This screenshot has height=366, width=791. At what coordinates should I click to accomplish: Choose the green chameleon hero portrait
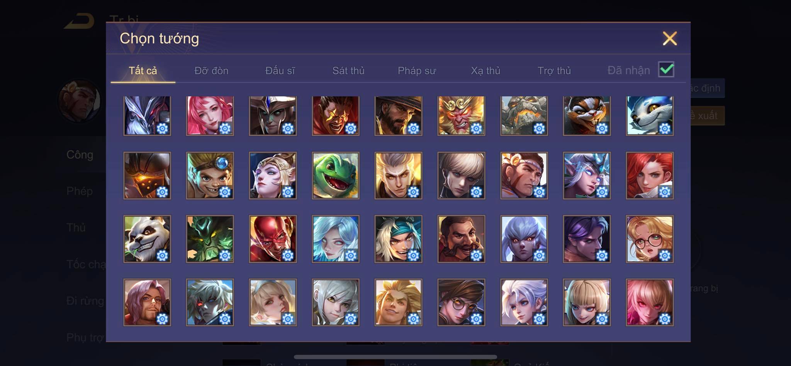(336, 175)
